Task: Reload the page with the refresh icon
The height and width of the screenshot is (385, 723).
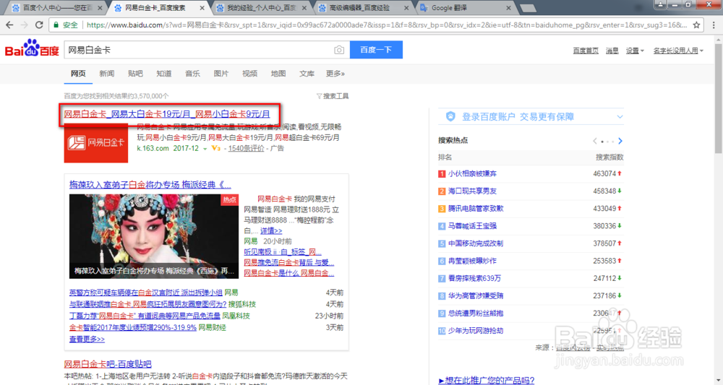Action: 39,25
